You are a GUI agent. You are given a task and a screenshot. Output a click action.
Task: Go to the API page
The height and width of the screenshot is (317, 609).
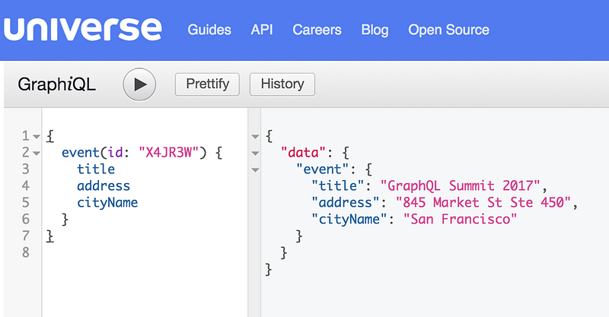[x=262, y=30]
